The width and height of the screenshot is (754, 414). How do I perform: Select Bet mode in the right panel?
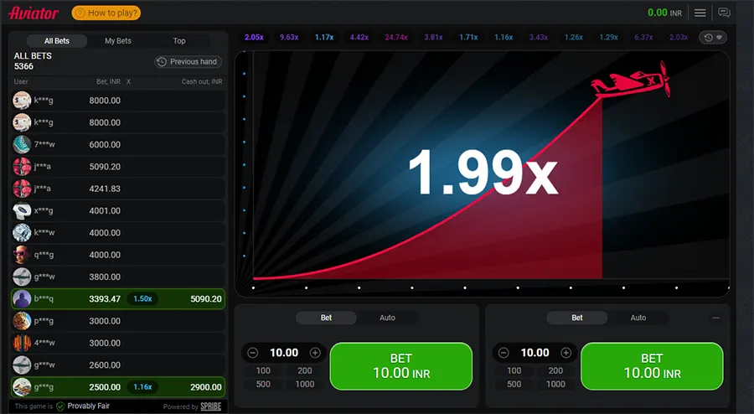(577, 318)
